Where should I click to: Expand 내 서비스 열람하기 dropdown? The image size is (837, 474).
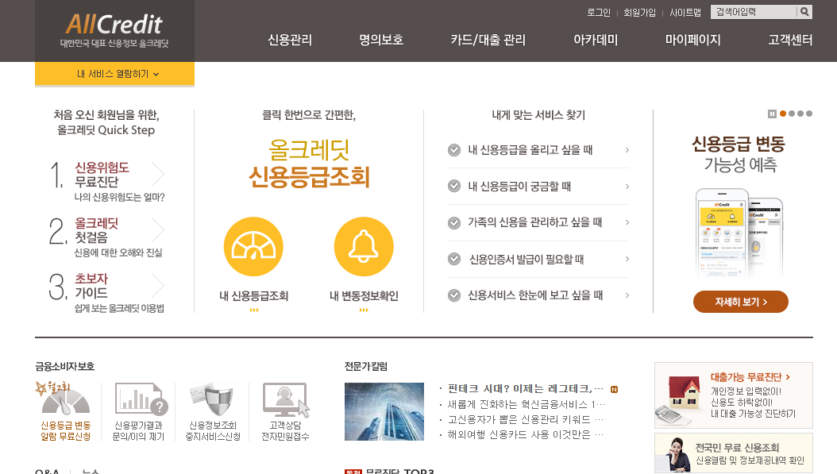(114, 74)
